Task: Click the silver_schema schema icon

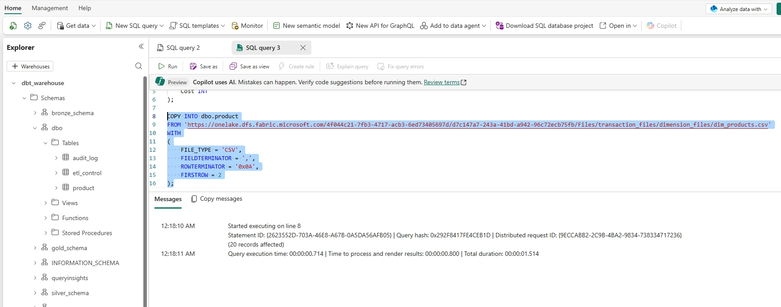Action: pos(45,292)
